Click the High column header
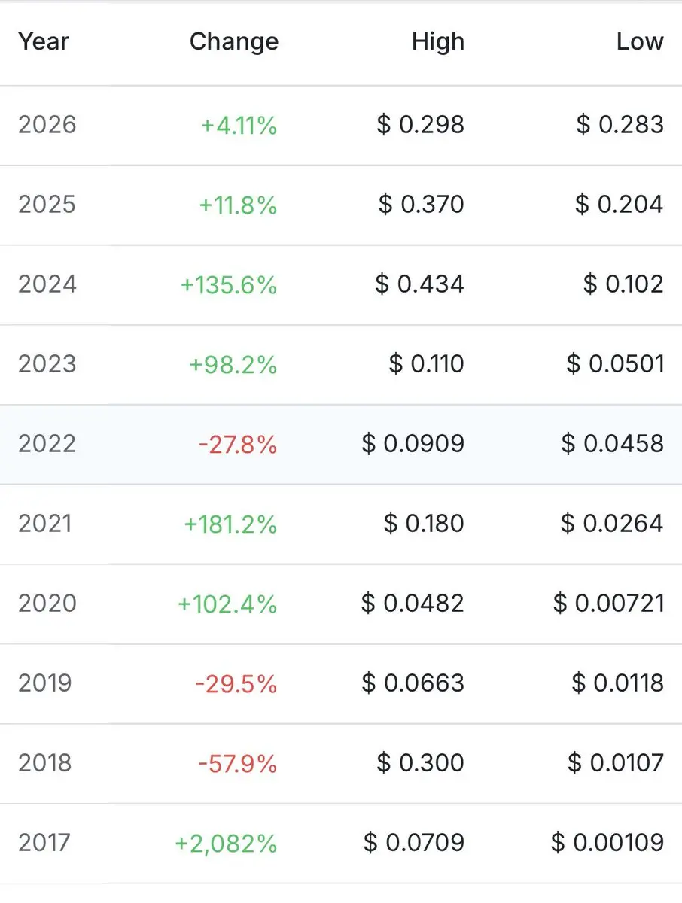The image size is (682, 903). pos(437,41)
